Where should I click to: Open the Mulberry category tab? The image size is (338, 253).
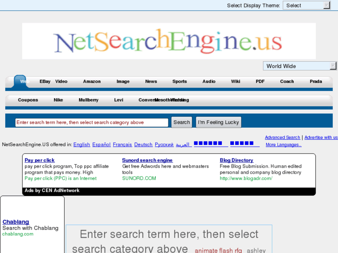tap(88, 100)
